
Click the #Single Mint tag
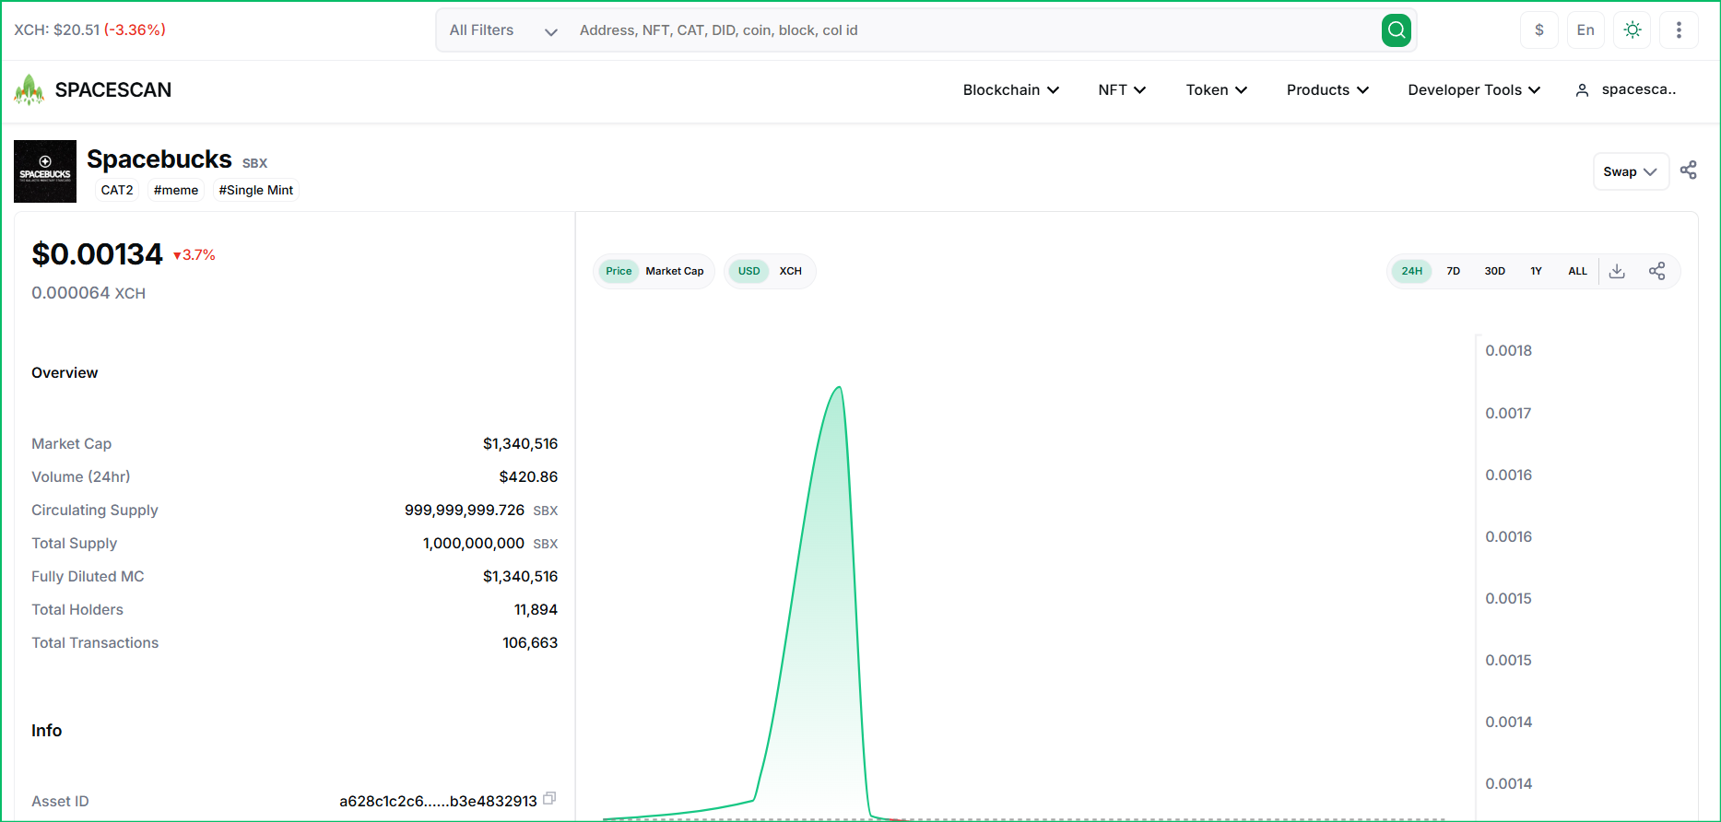(256, 190)
